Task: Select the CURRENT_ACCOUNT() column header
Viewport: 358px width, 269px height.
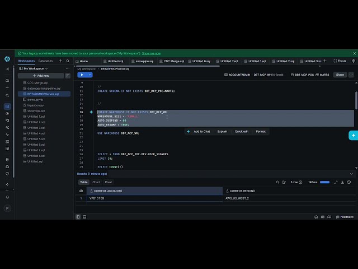Action: click(x=154, y=191)
